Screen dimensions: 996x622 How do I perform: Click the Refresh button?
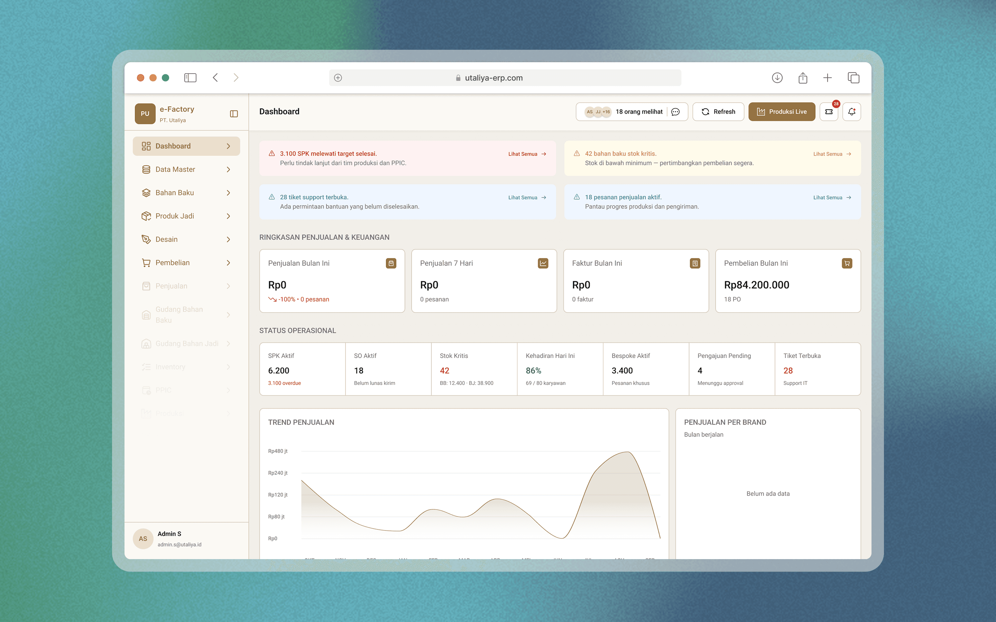point(718,112)
